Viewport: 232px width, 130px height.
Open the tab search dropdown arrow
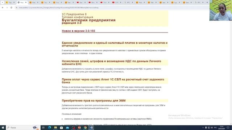[3, 3]
